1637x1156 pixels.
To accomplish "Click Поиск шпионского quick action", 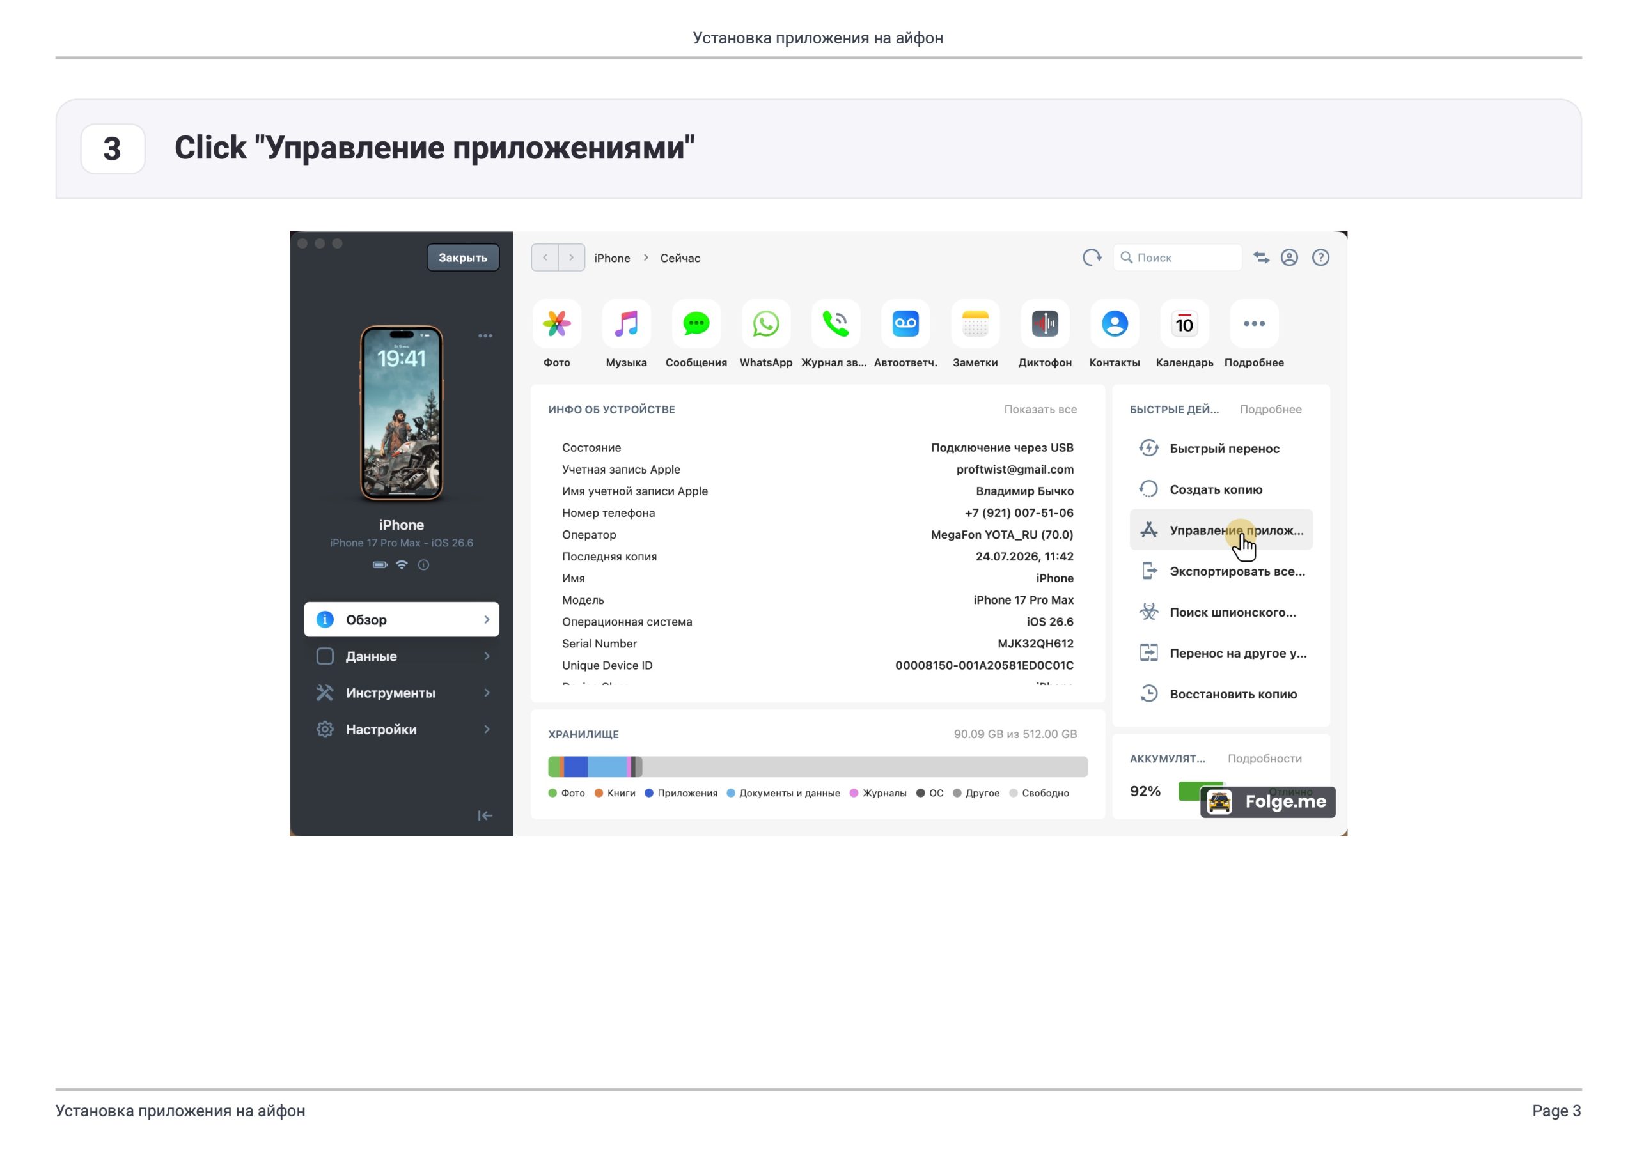I will (1221, 612).
